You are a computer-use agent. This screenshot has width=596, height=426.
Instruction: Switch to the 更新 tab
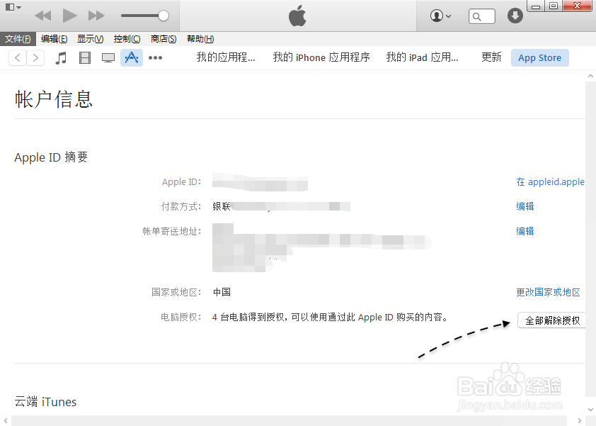pos(491,57)
